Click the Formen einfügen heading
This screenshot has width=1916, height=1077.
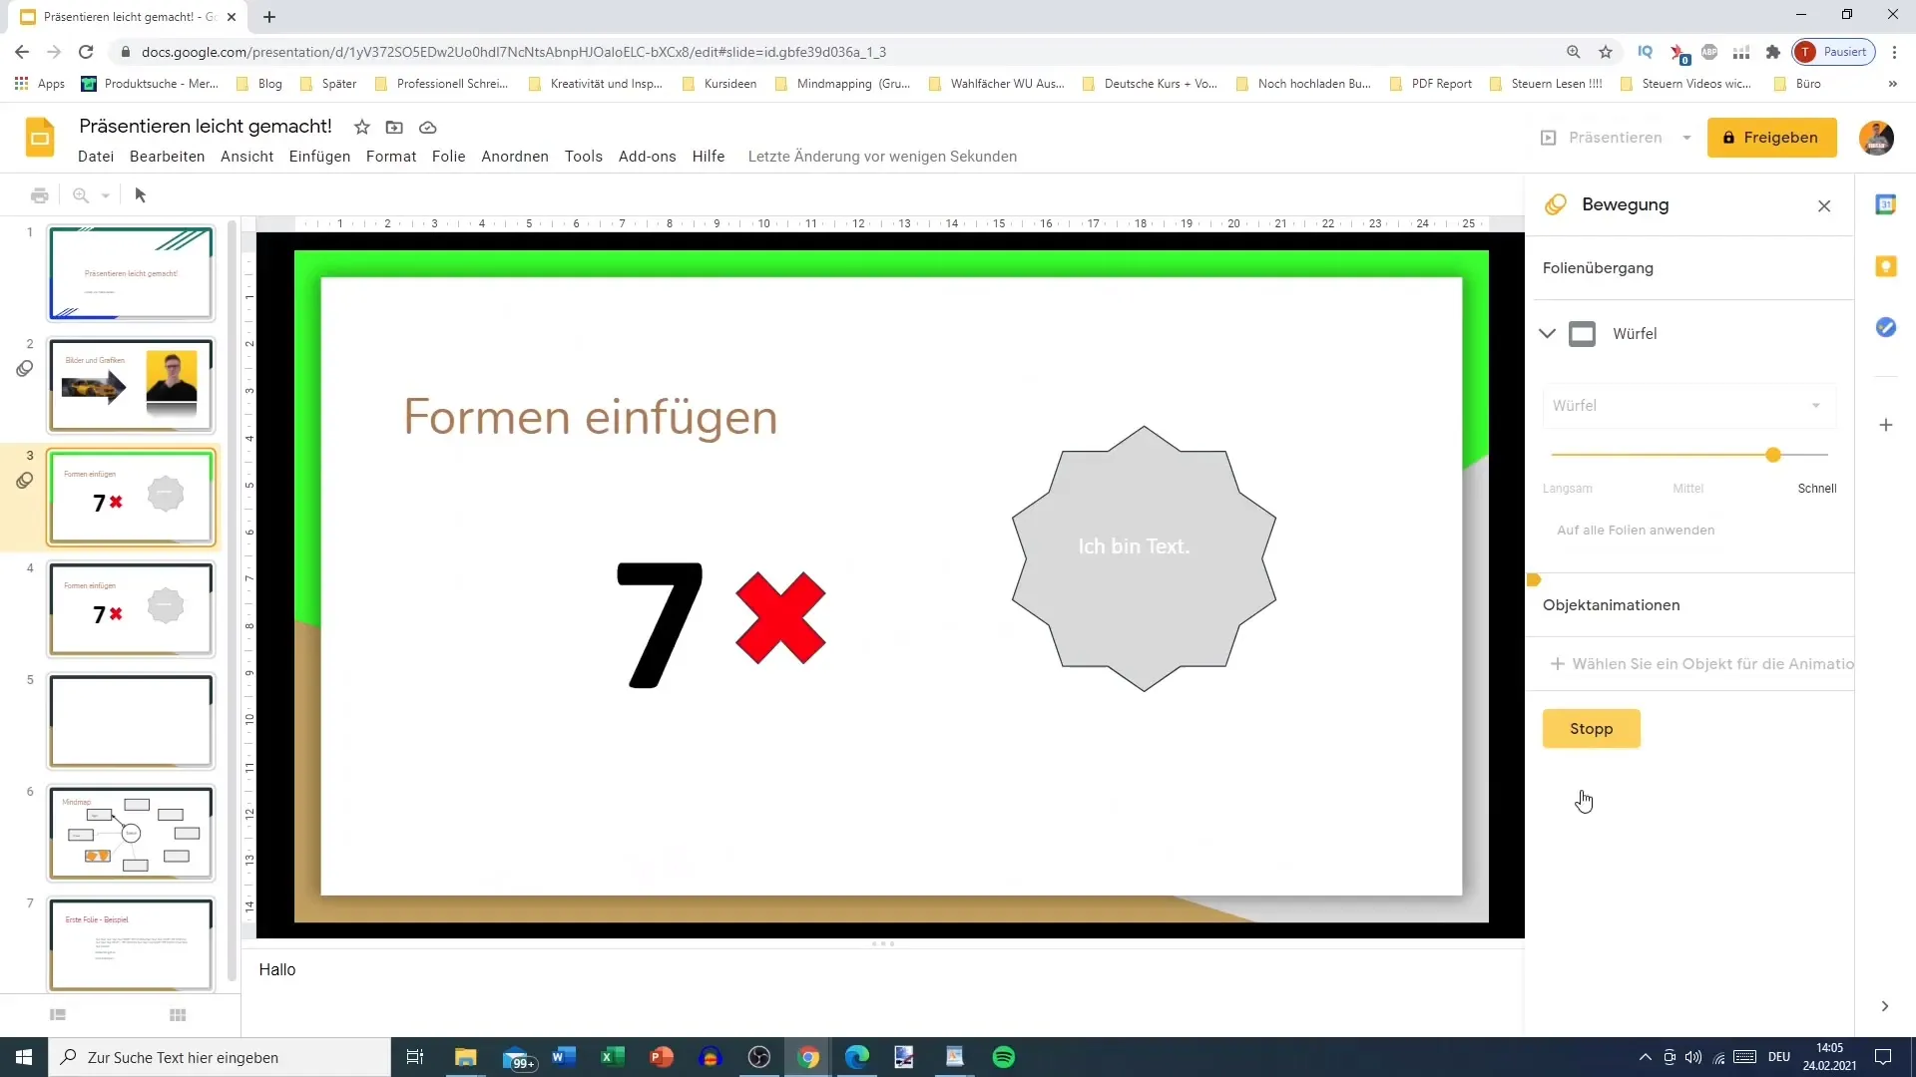coord(590,417)
